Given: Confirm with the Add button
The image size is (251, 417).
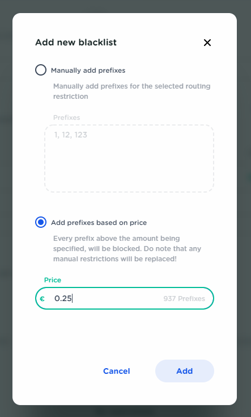Looking at the screenshot, I should click(x=185, y=371).
